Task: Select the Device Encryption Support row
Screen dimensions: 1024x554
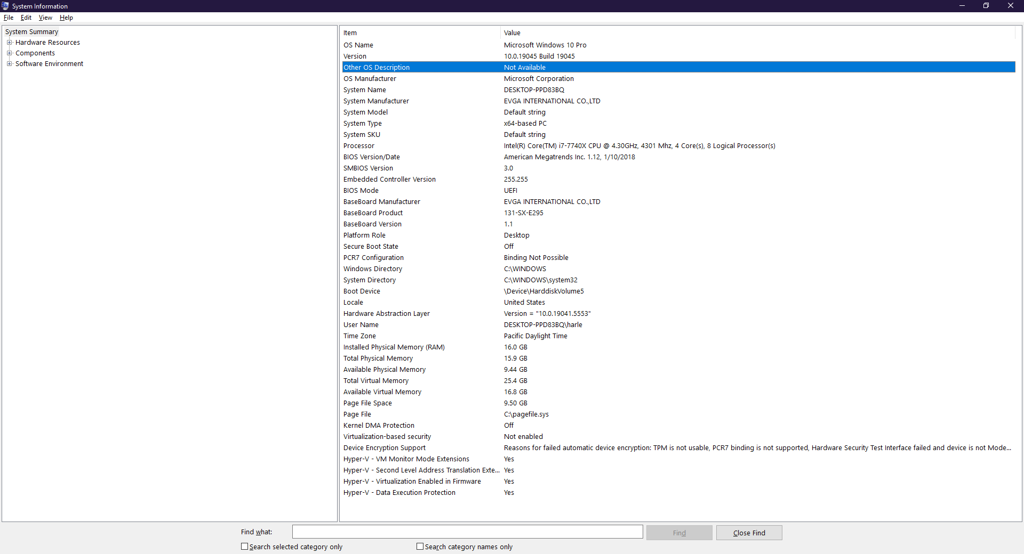Action: 678,448
